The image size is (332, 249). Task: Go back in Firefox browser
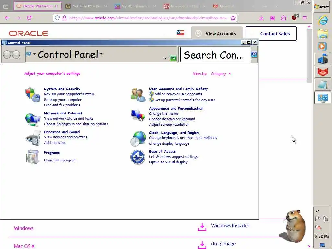[7, 18]
